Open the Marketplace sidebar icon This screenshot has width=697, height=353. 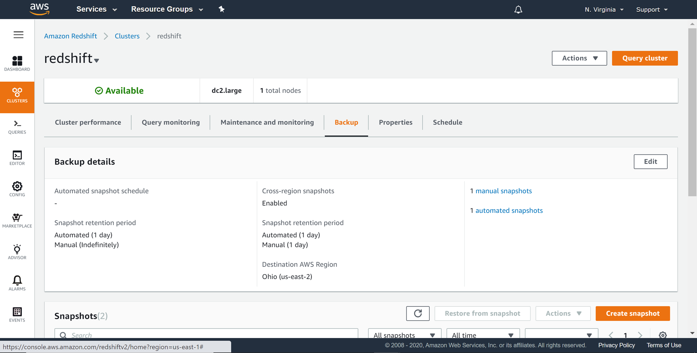pyautogui.click(x=17, y=221)
